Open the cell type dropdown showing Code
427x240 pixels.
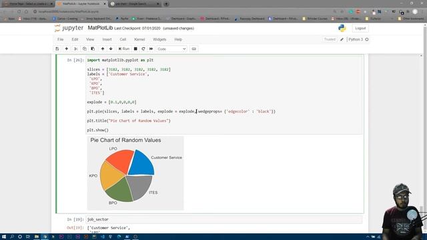pyautogui.click(x=171, y=49)
